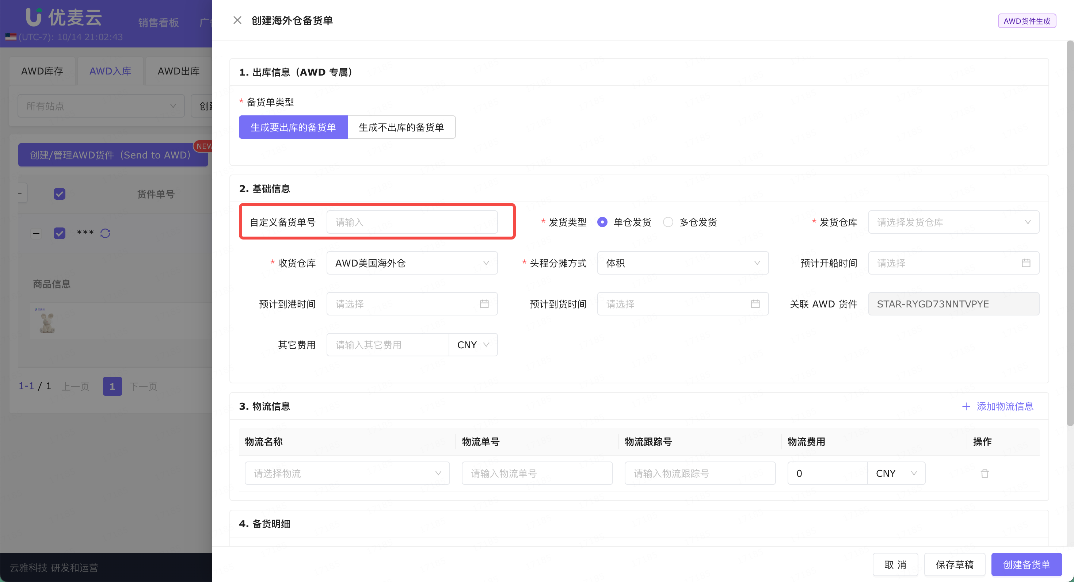Open 请选择物流 dropdown

point(347,473)
